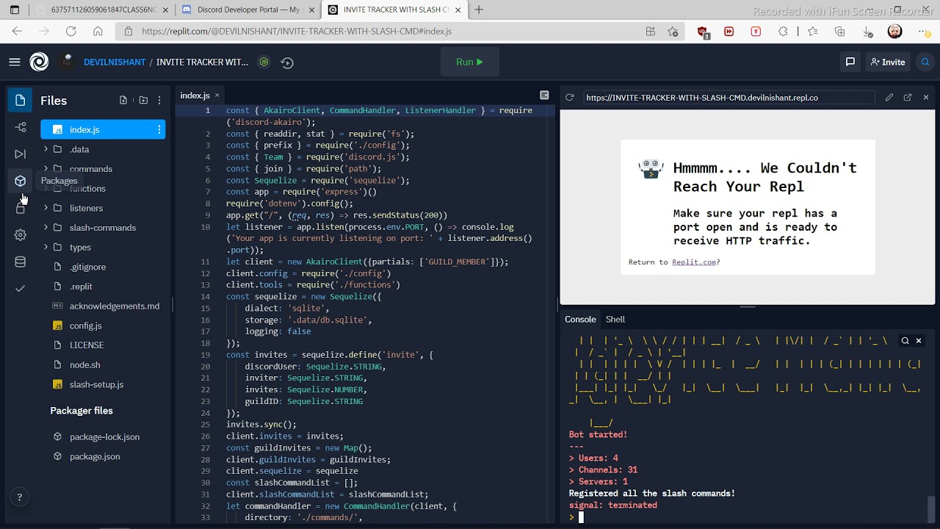
Task: Open the Secrets lock sidebar icon
Action: tap(20, 209)
